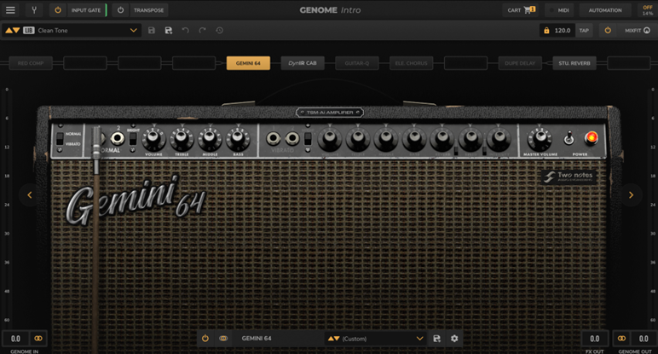Click the 120.0 tempo field
Viewport: 658px width, 354px height.
[x=563, y=30]
